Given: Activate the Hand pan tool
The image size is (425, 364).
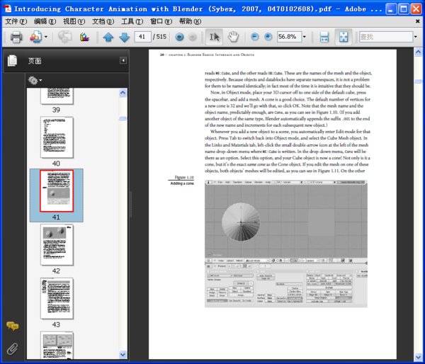Looking at the screenshot, I should point(233,37).
